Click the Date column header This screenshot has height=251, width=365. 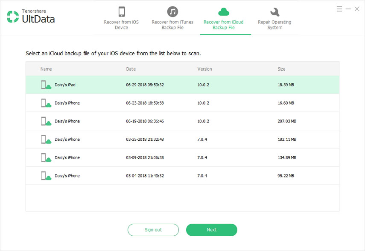[131, 69]
